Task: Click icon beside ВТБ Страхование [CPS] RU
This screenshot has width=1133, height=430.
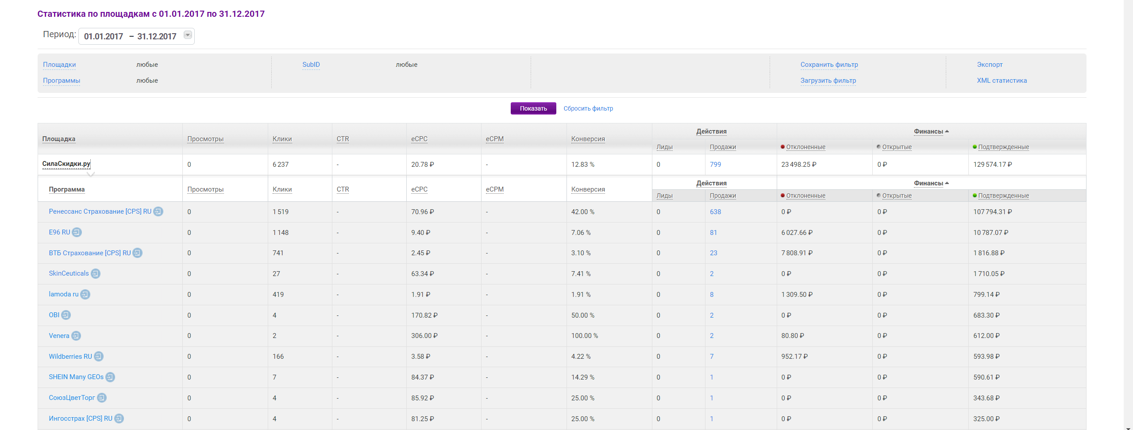Action: tap(137, 253)
